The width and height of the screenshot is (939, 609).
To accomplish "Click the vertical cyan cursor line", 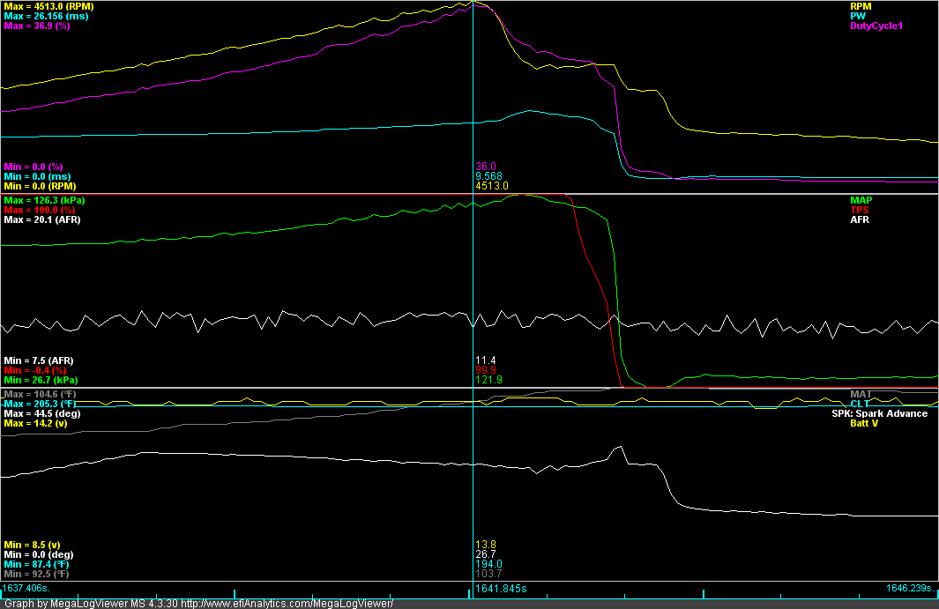I will (x=473, y=291).
